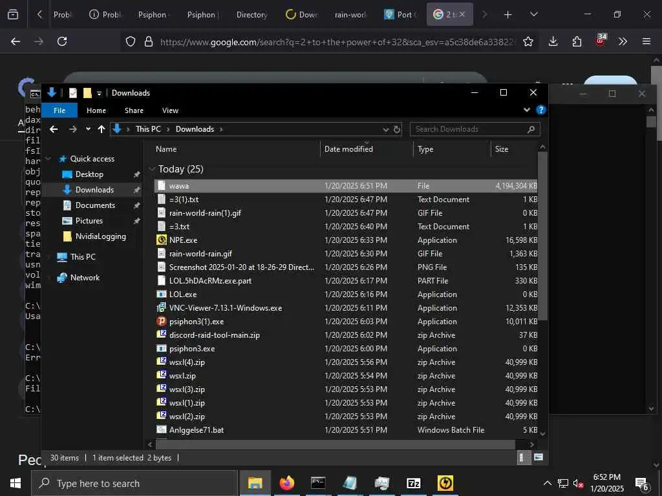Viewport: 662px width, 496px height.
Task: Switch to large icons view in status bar
Action: click(539, 458)
